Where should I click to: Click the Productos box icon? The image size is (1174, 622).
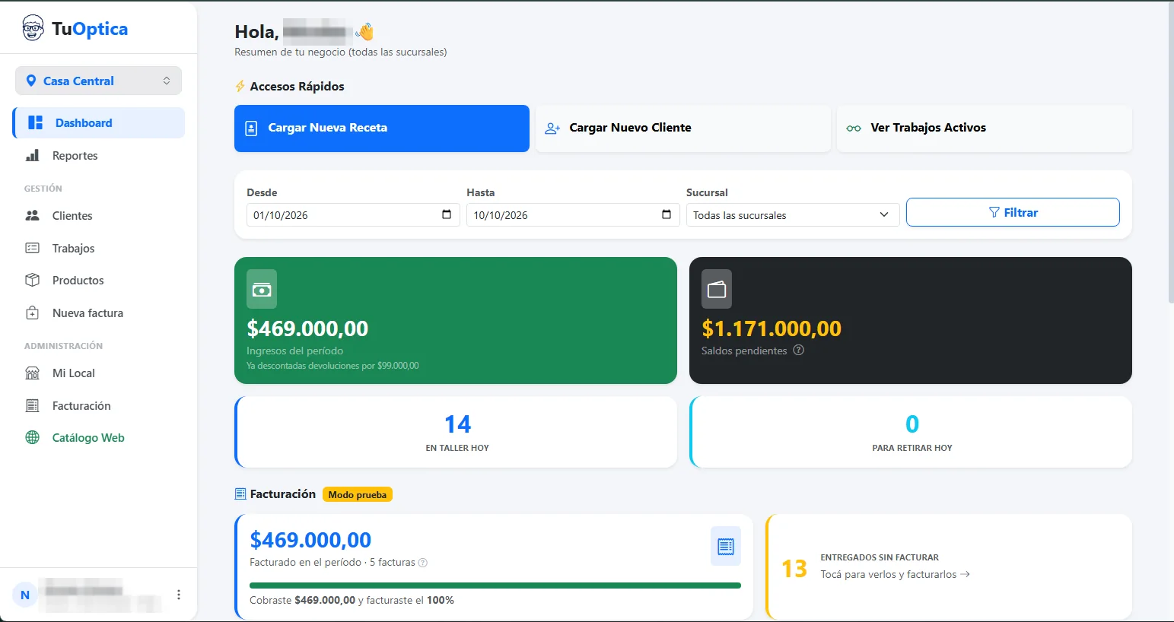pos(33,280)
